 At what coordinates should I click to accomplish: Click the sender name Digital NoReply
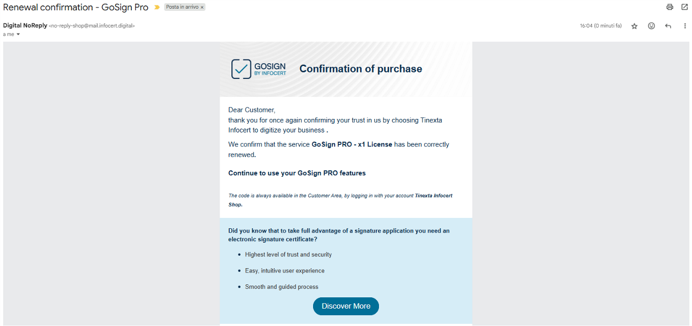(25, 25)
